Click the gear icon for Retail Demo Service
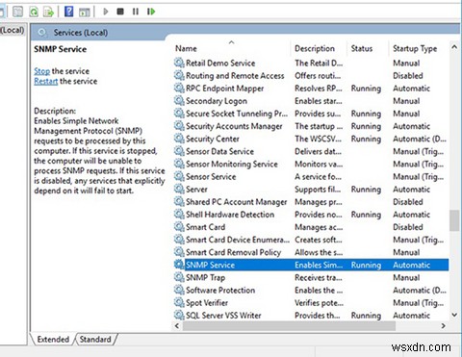The image size is (462, 357). click(179, 63)
